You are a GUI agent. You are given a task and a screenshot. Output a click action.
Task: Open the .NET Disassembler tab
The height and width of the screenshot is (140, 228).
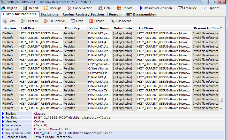point(140,14)
